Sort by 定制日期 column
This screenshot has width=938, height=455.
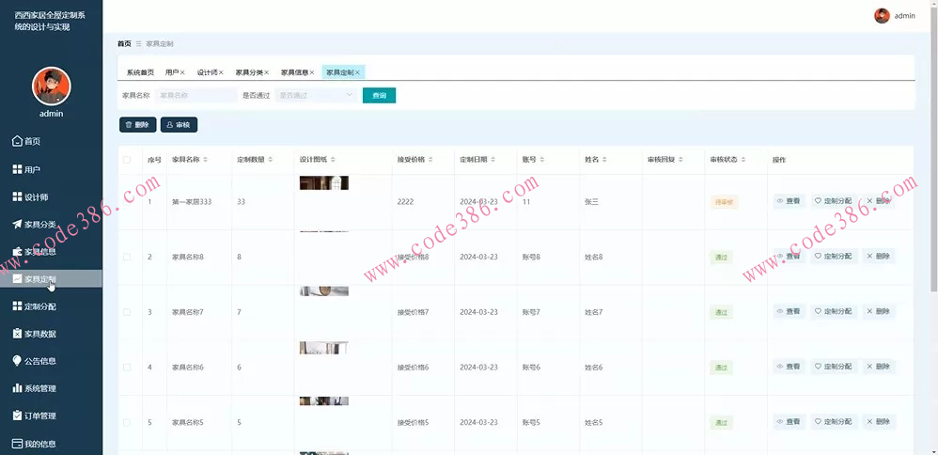(x=492, y=160)
